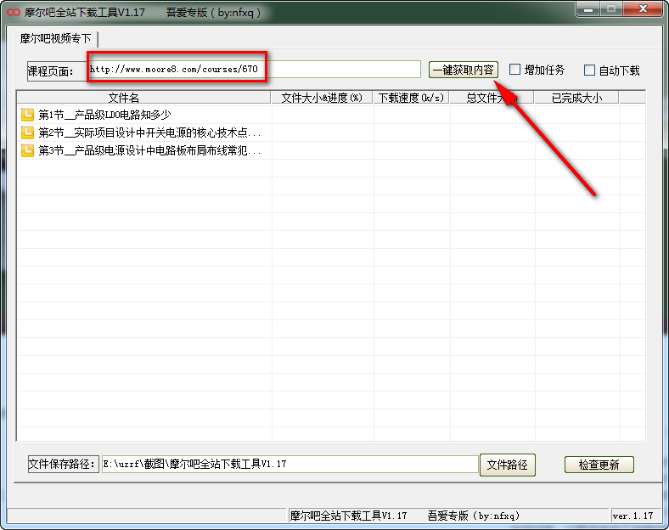Select row 第3节__产品级电源设计中电路板布局布线常犯
The image size is (669, 530).
coord(331,150)
